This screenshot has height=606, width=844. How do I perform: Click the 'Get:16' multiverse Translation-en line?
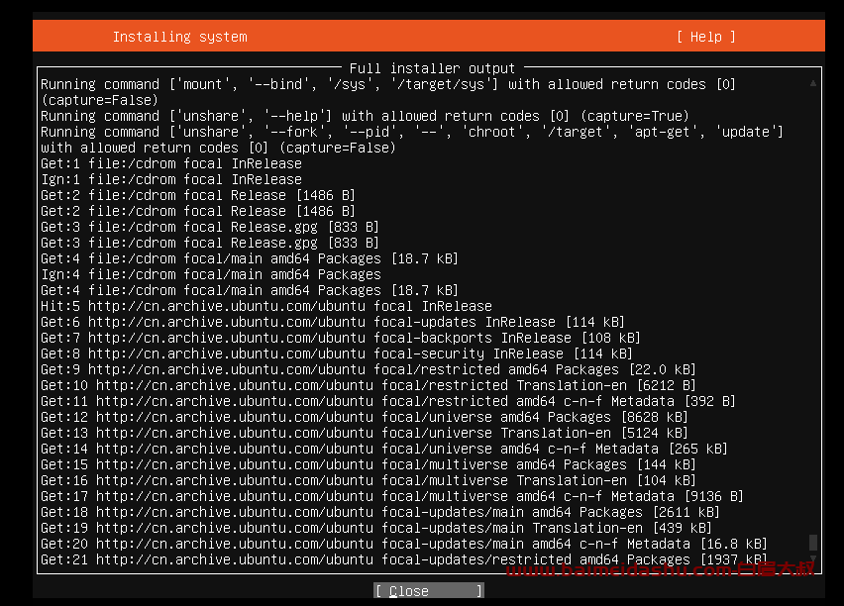point(369,480)
